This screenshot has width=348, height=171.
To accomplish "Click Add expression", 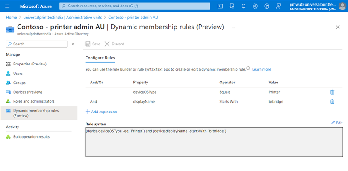I will (x=101, y=112).
